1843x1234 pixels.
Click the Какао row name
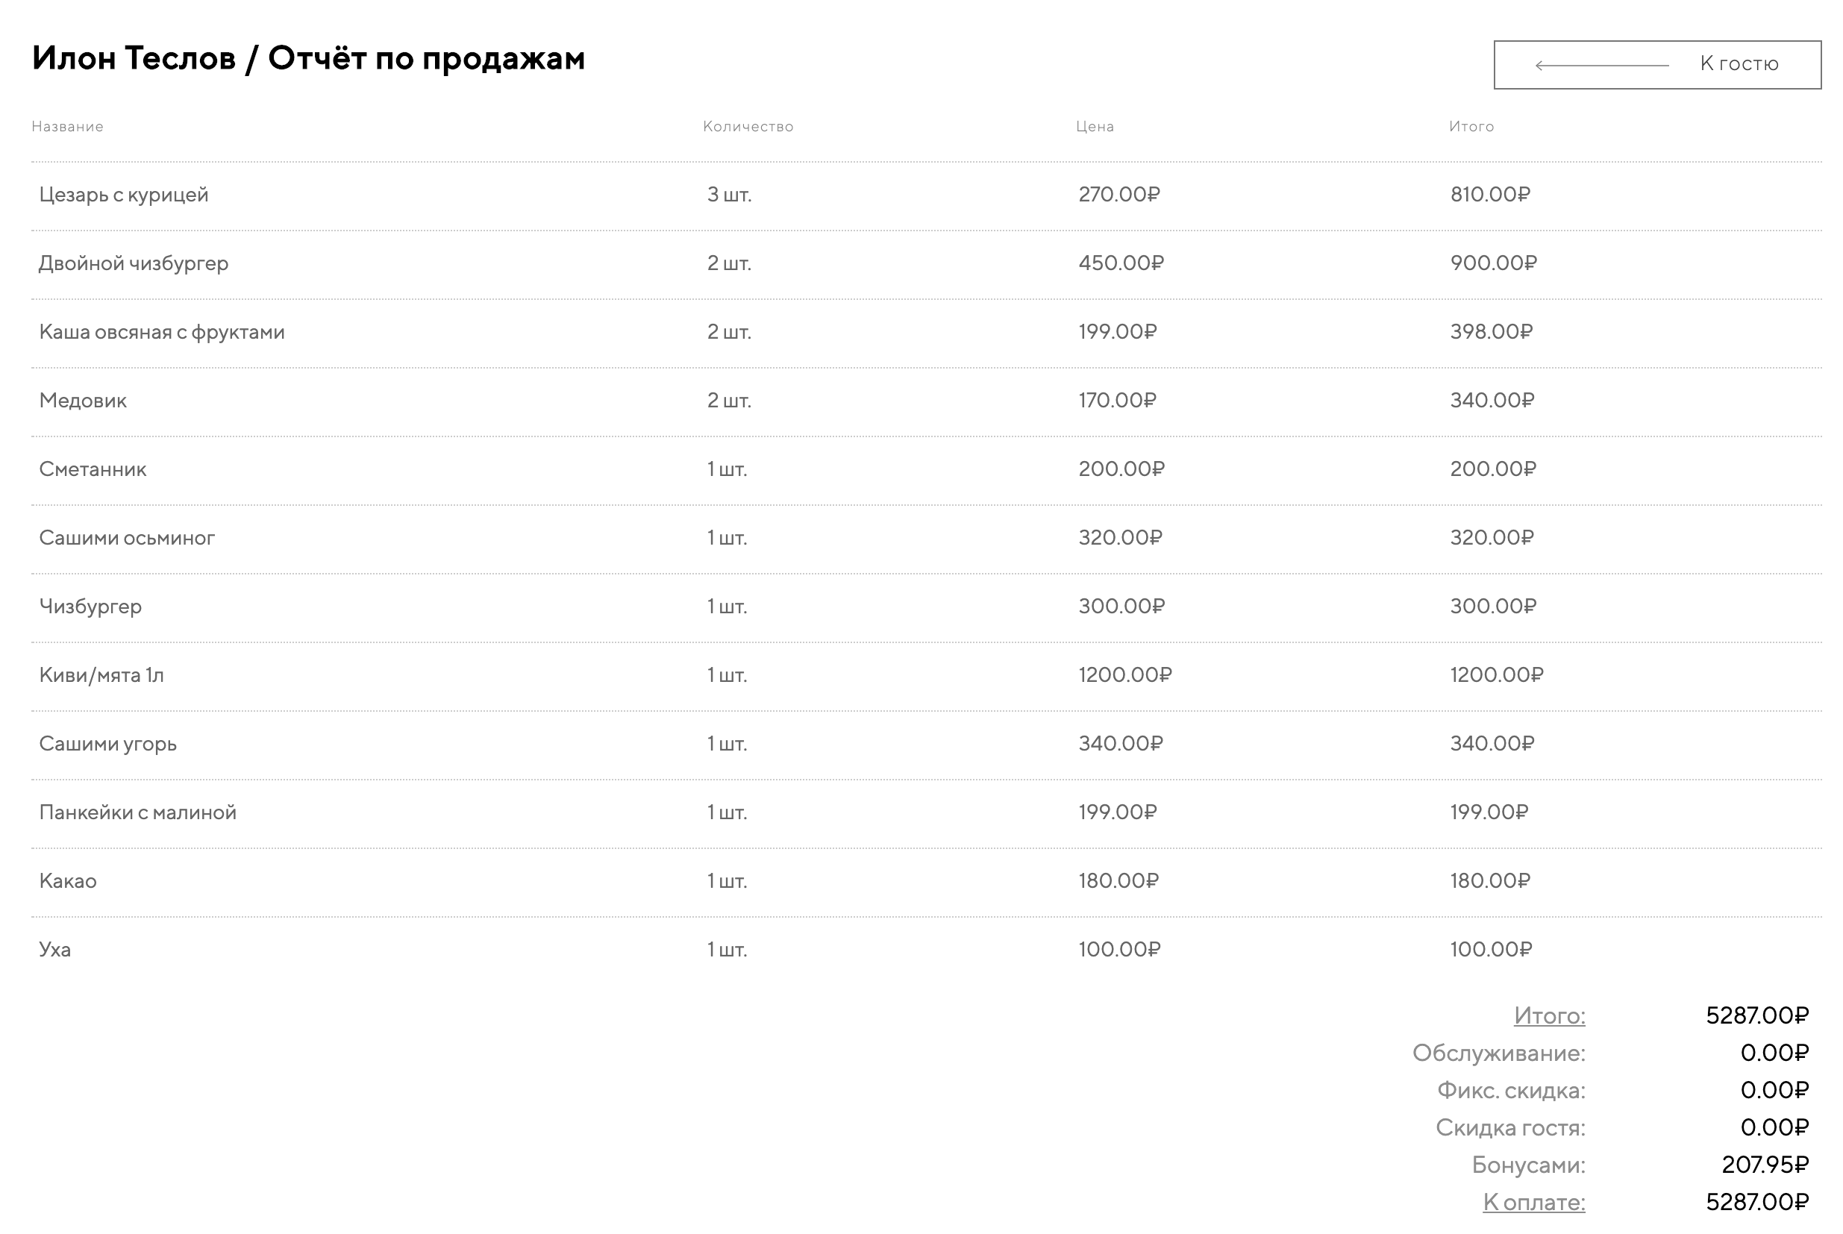pyautogui.click(x=68, y=880)
